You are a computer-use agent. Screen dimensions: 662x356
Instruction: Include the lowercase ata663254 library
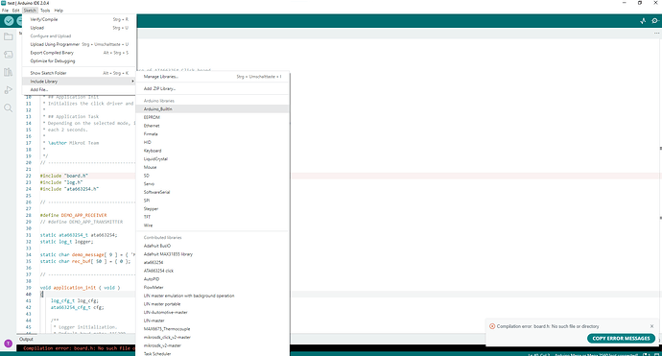213,262
